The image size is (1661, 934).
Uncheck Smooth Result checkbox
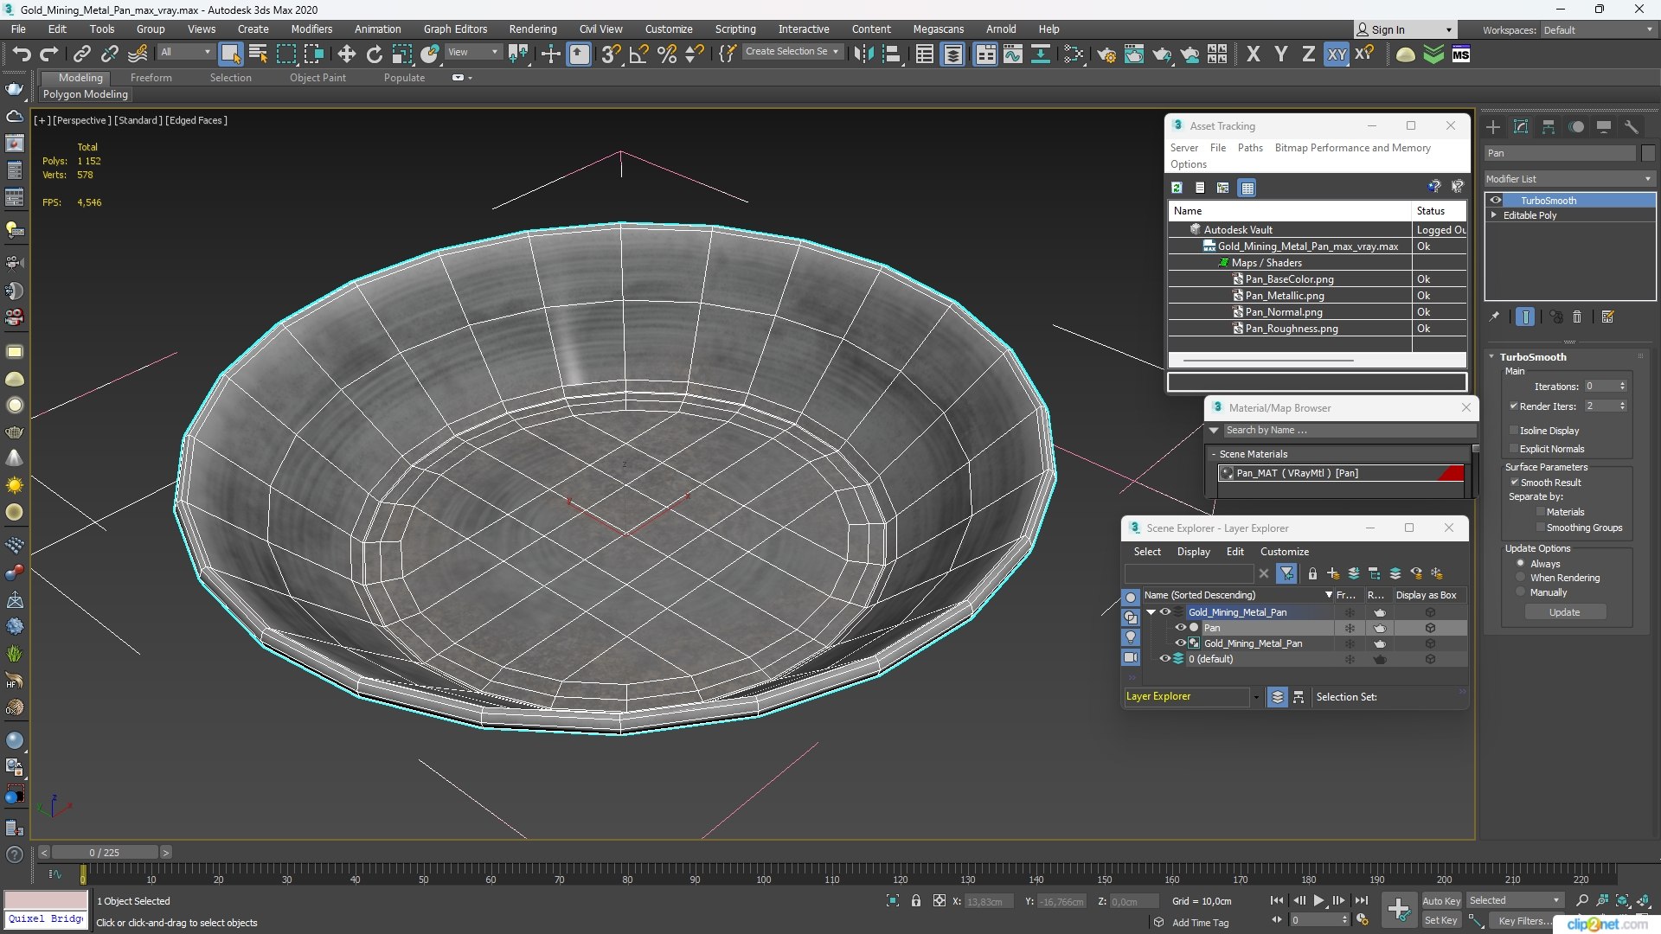[x=1514, y=483]
